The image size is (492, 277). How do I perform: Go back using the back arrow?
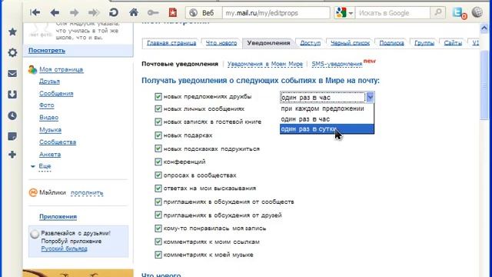tap(55, 12)
